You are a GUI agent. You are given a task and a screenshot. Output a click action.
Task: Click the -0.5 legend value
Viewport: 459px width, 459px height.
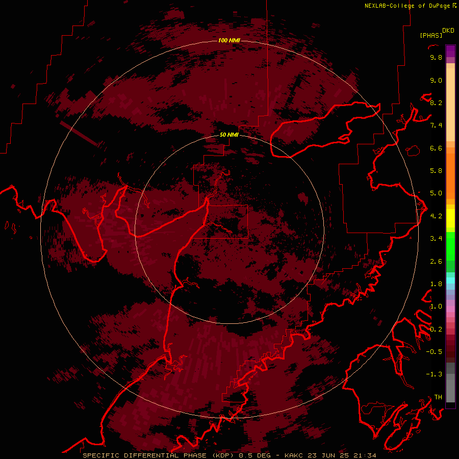[434, 352]
